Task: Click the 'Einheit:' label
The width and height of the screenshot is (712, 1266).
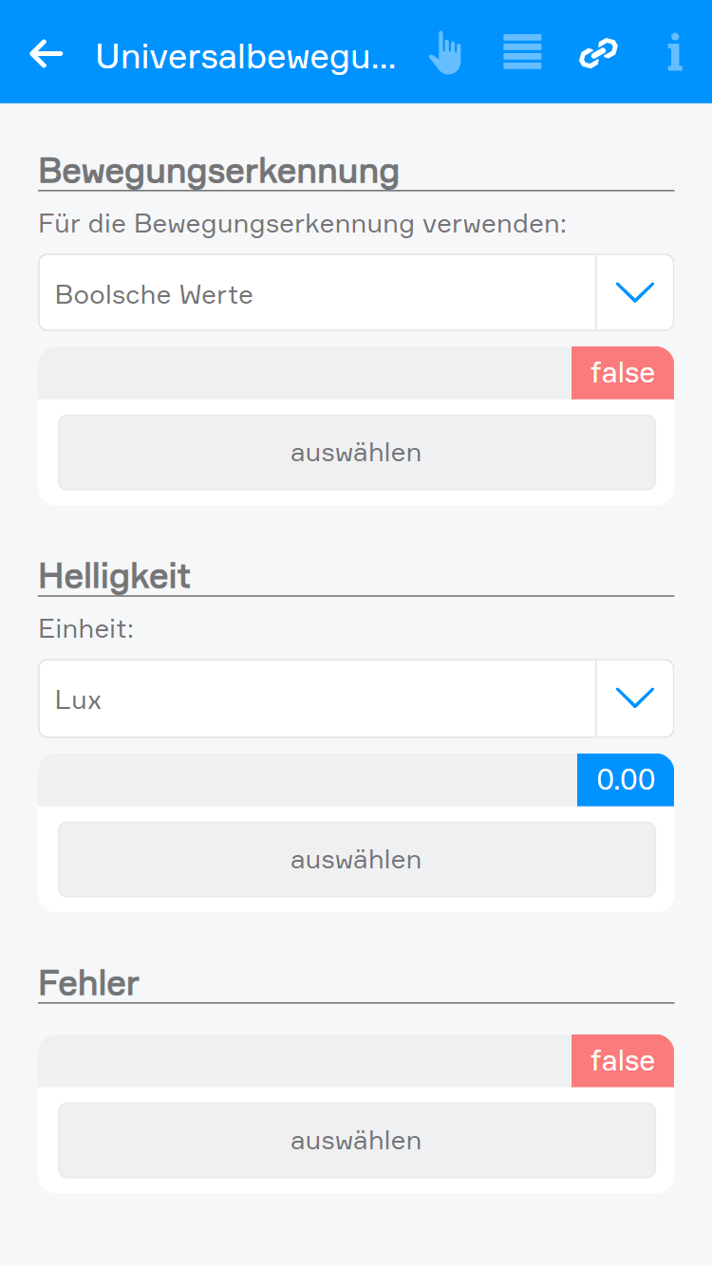Action: (x=86, y=629)
